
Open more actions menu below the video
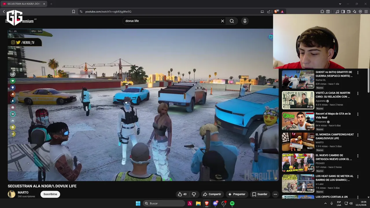pyautogui.click(x=275, y=194)
